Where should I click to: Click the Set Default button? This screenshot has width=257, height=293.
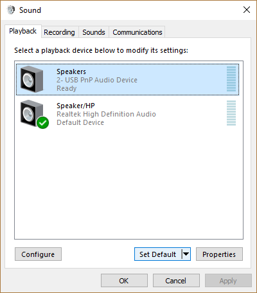click(158, 254)
